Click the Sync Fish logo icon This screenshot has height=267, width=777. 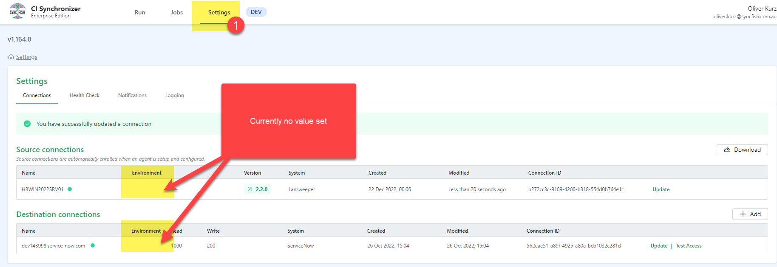point(17,11)
